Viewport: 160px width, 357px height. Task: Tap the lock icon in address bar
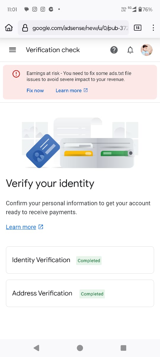[25, 28]
